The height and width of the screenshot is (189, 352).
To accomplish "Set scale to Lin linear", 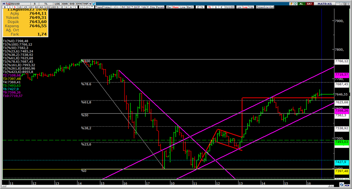I will (239, 7).
